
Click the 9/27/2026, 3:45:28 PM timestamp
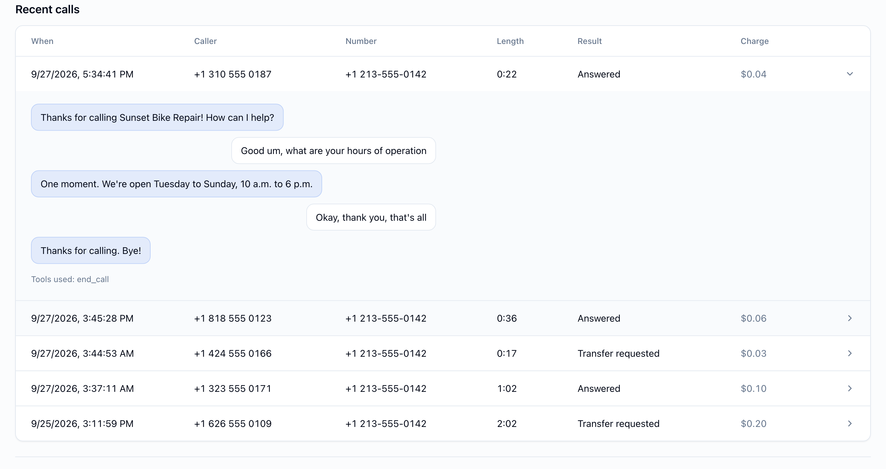[x=82, y=318]
